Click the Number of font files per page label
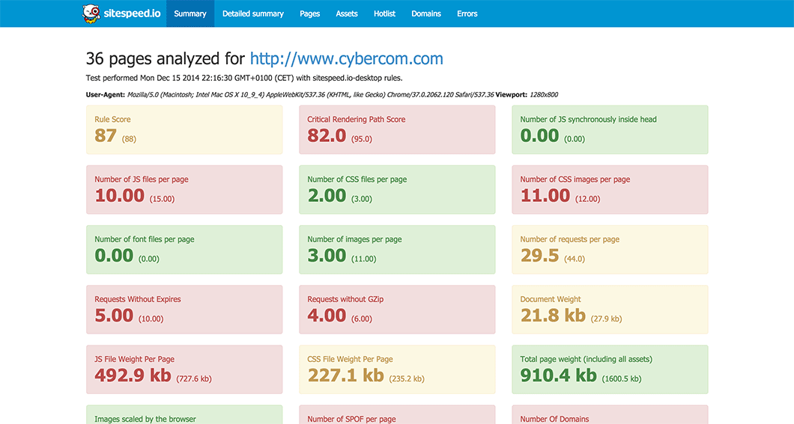Image resolution: width=794 pixels, height=424 pixels. 145,239
